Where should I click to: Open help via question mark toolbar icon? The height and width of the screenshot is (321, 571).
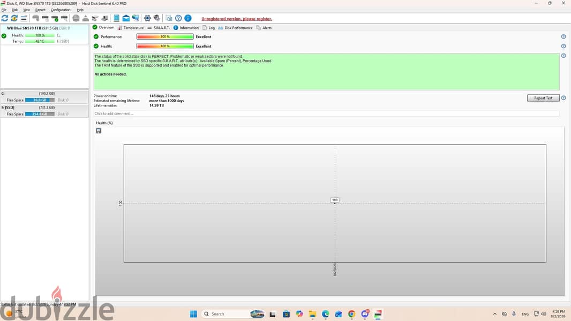pyautogui.click(x=178, y=18)
